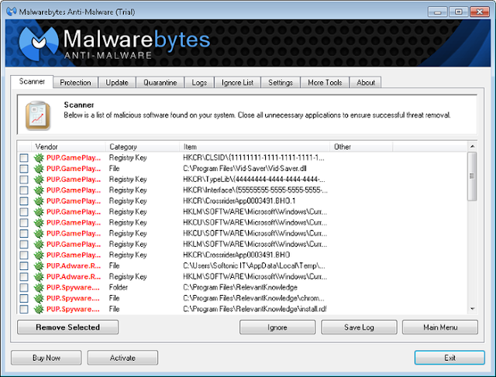Click the Malwarebytes title bar app icon
The height and width of the screenshot is (377, 496).
[x=12, y=12]
